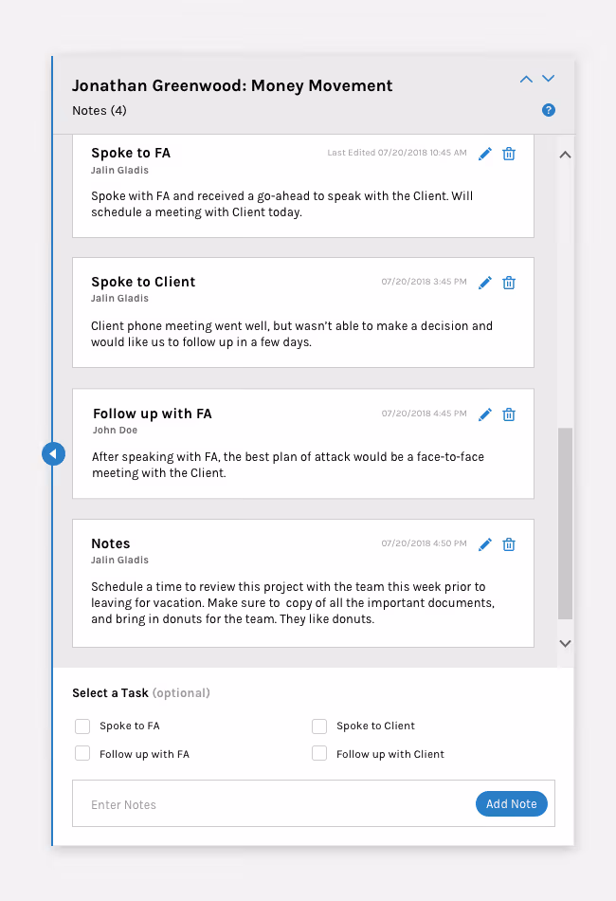Viewport: 616px width, 901px height.
Task: Enable the "Follow up with FA" task
Action: (82, 753)
